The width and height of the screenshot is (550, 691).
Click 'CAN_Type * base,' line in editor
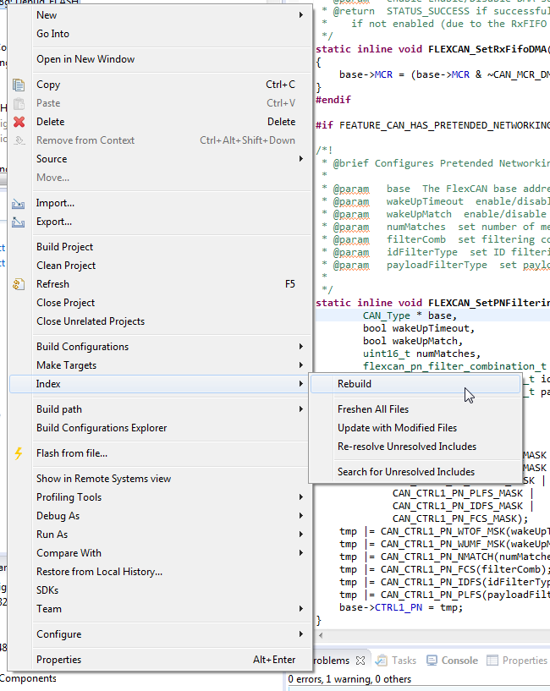[410, 315]
